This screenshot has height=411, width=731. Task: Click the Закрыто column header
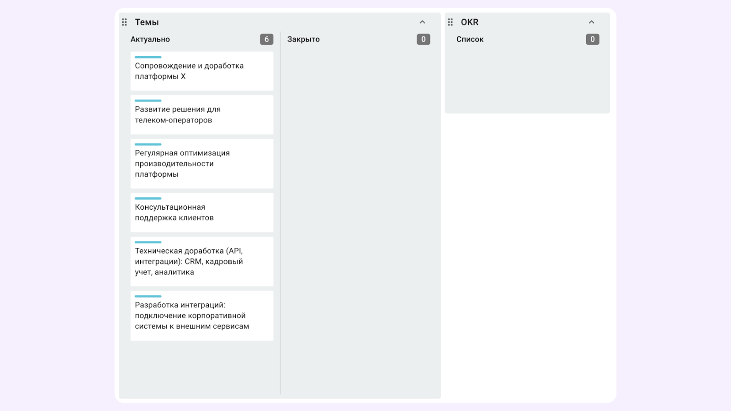[x=303, y=39]
